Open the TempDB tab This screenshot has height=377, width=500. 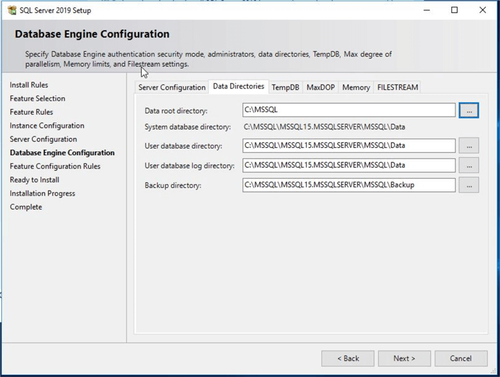click(285, 87)
